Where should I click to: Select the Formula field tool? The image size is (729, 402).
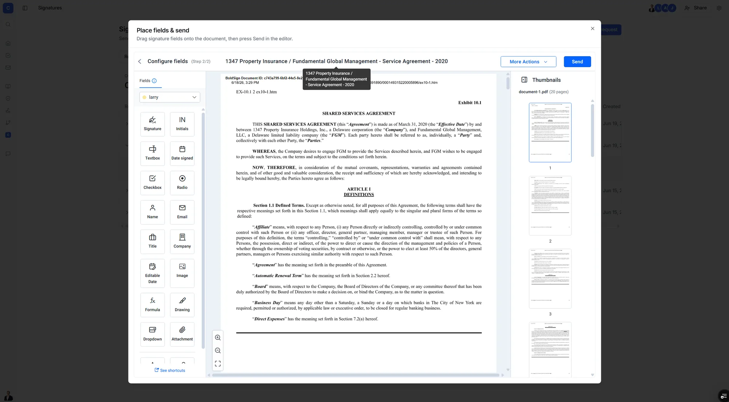tap(152, 305)
